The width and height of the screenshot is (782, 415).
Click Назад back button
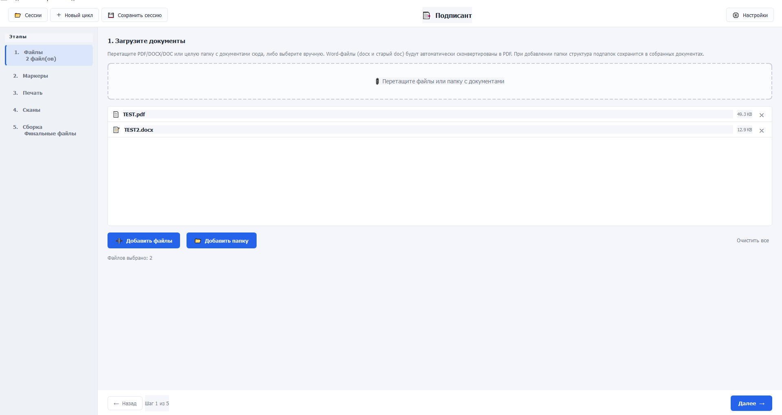(x=125, y=404)
